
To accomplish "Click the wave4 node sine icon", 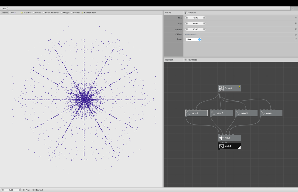I will click(x=263, y=113).
